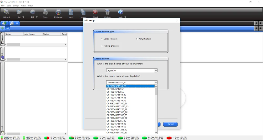This screenshot has height=140, width=263.
Task: Click the Nest toolbar icon
Action: coord(71,12)
